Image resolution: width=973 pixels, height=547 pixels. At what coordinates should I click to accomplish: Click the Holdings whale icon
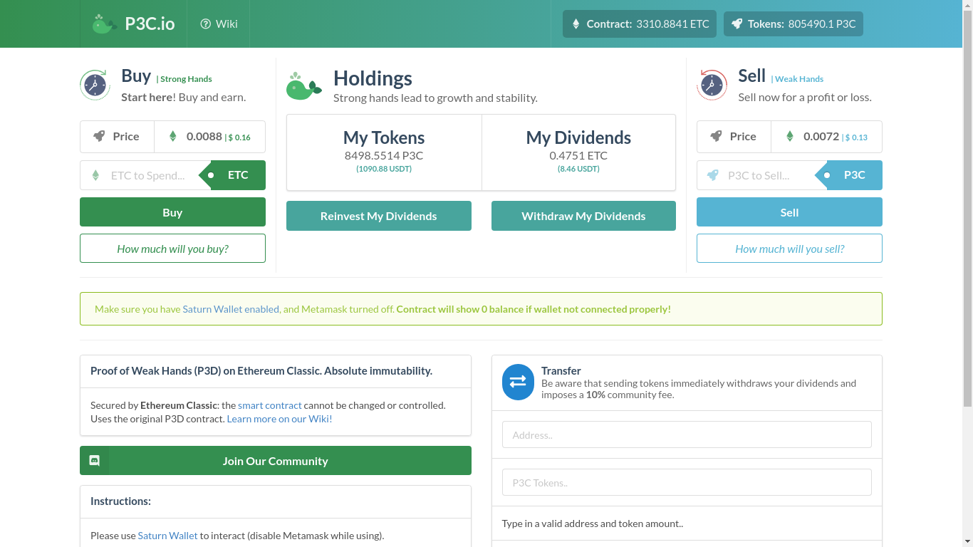304,86
